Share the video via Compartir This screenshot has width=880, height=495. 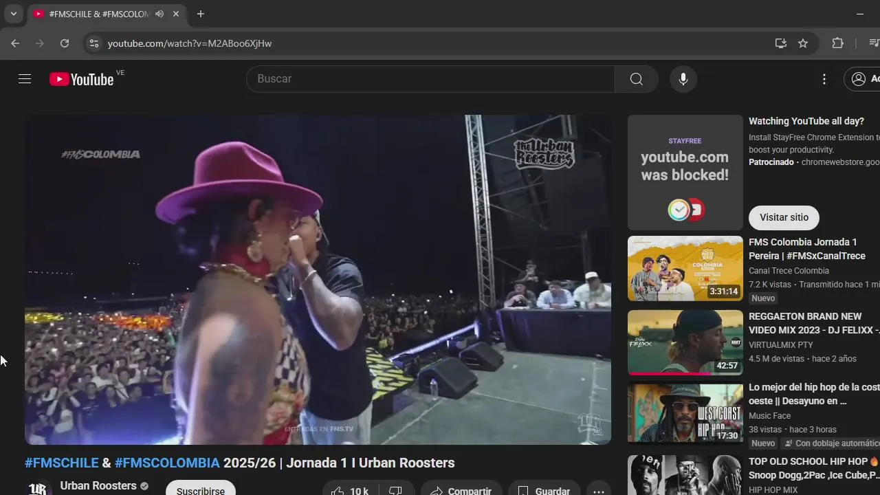point(461,487)
